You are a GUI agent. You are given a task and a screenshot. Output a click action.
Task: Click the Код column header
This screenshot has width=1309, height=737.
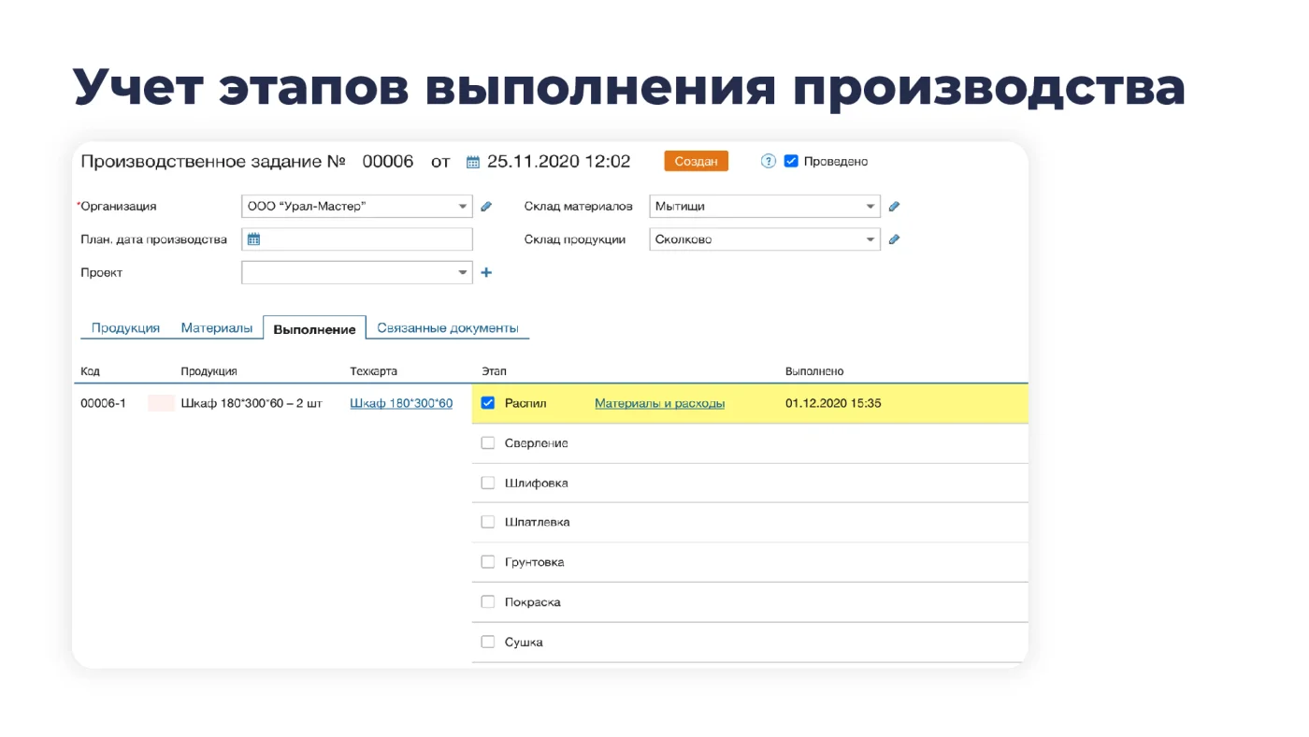coord(90,371)
